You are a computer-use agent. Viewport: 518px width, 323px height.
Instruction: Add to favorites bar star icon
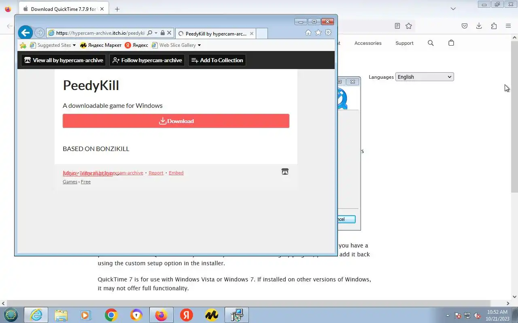coord(23,45)
